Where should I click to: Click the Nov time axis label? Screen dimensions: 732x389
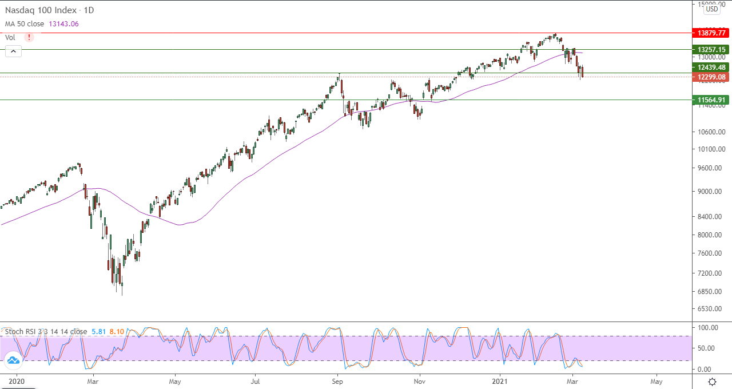click(420, 380)
